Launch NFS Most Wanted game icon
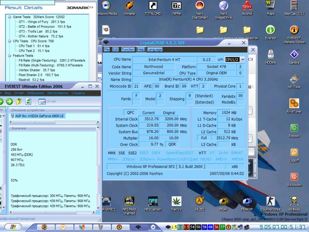This screenshot has width=309, height=232. 129,205
